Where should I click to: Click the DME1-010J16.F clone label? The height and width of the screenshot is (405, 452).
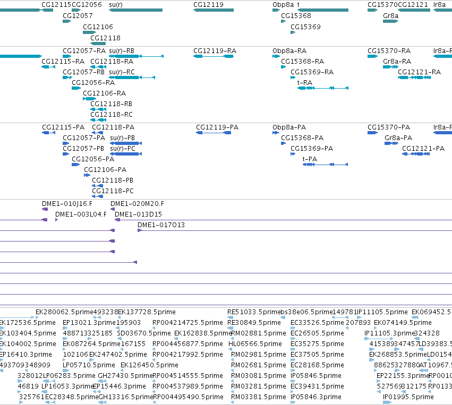pyautogui.click(x=67, y=204)
